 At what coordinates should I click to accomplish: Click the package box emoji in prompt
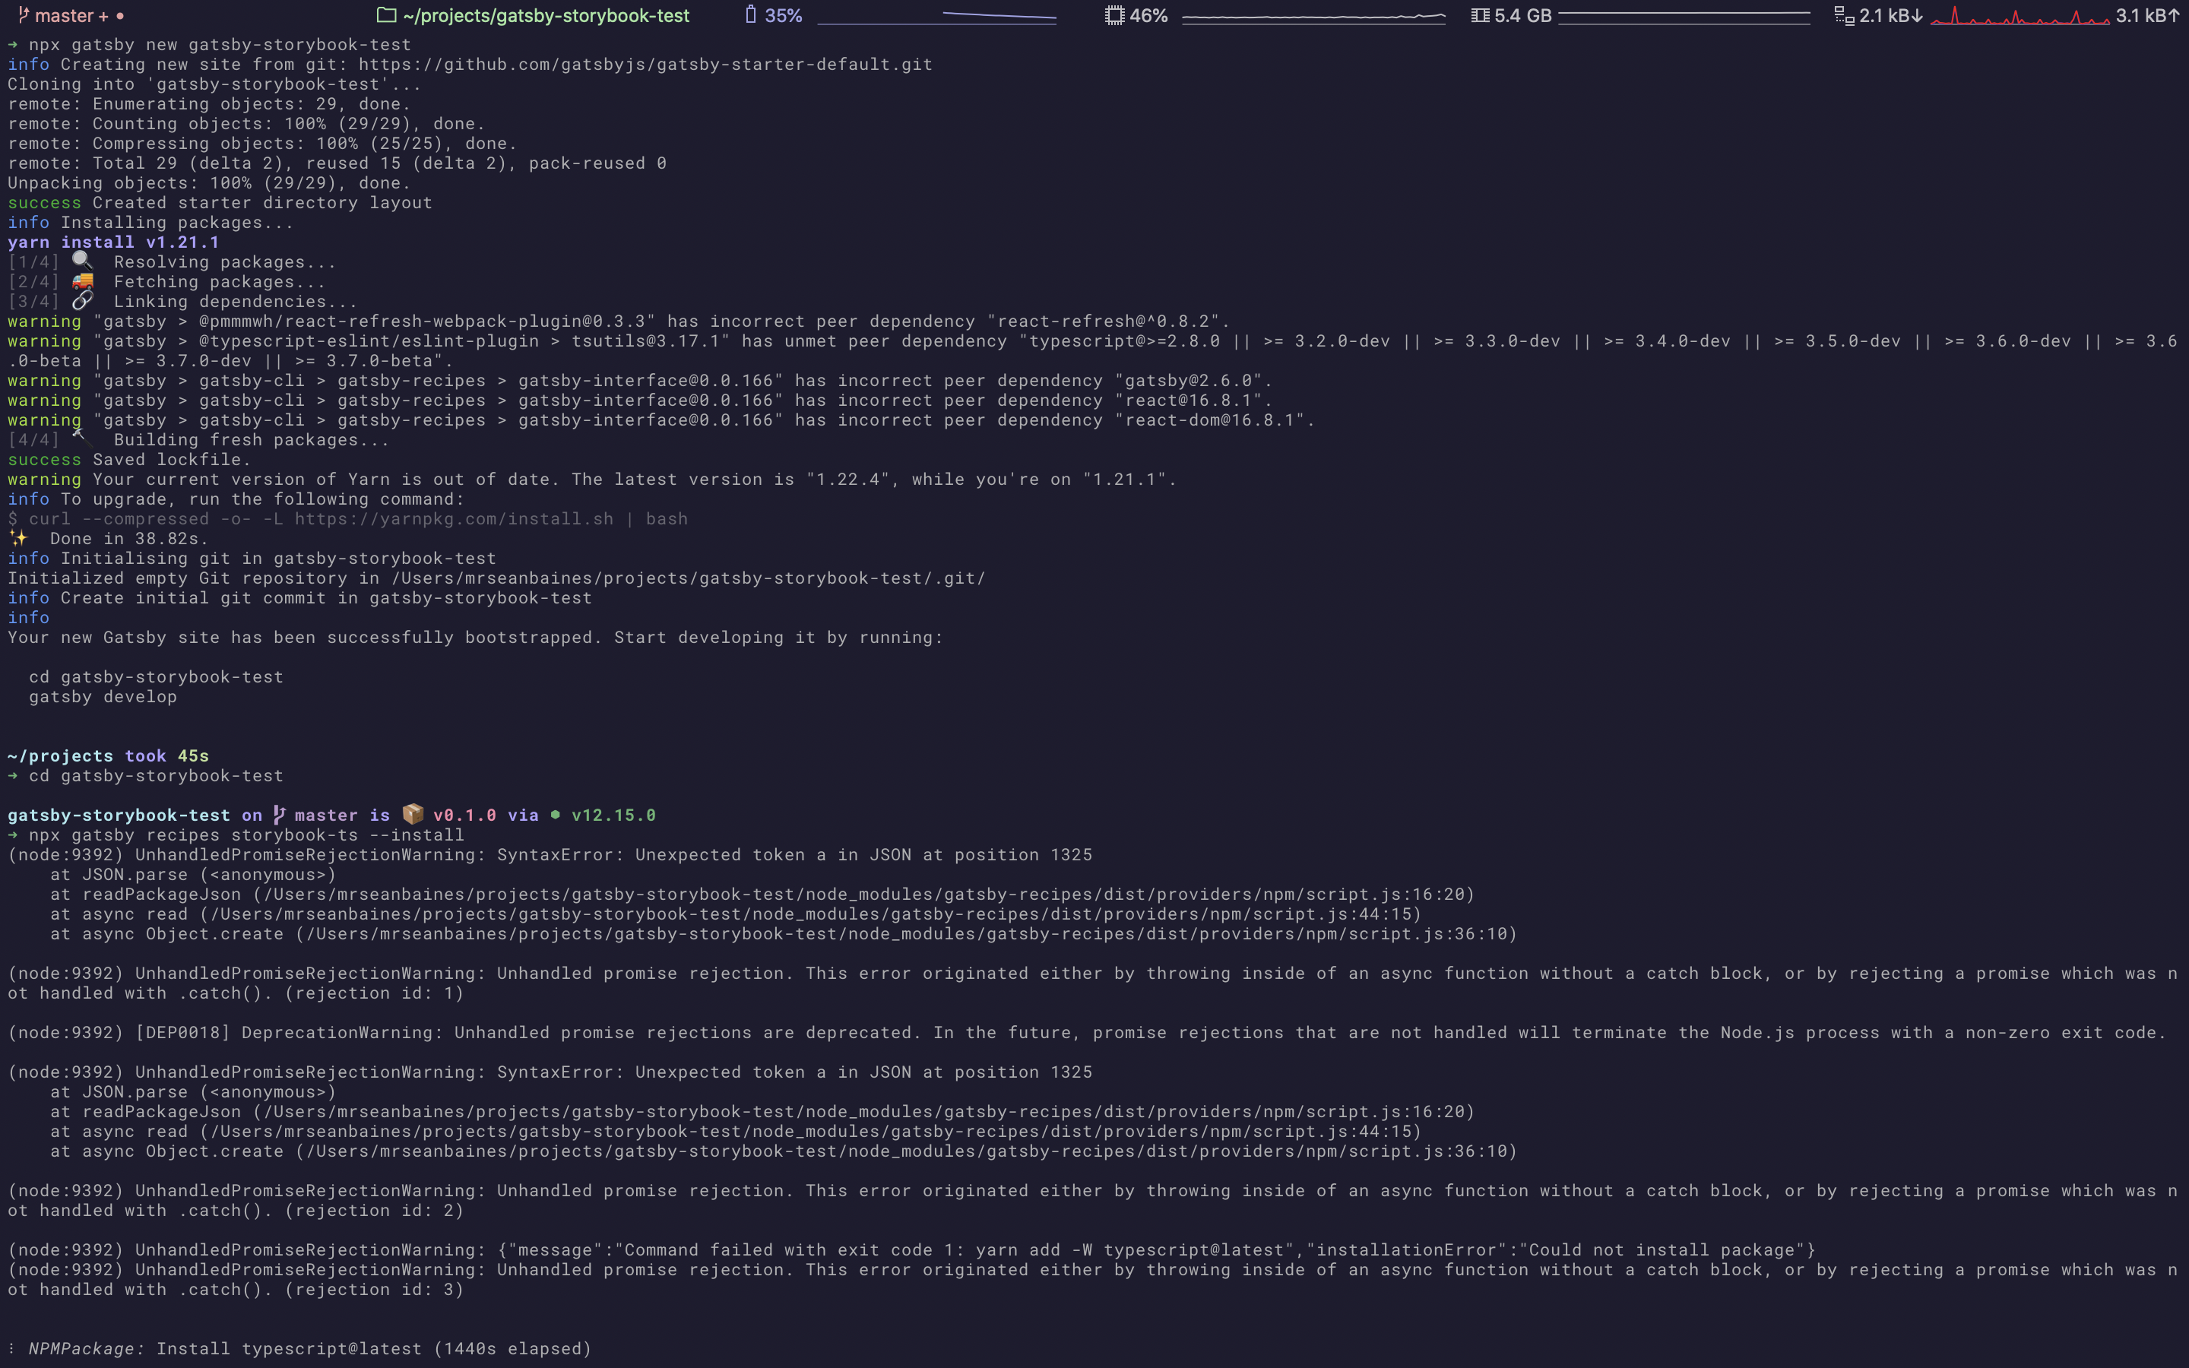413,814
